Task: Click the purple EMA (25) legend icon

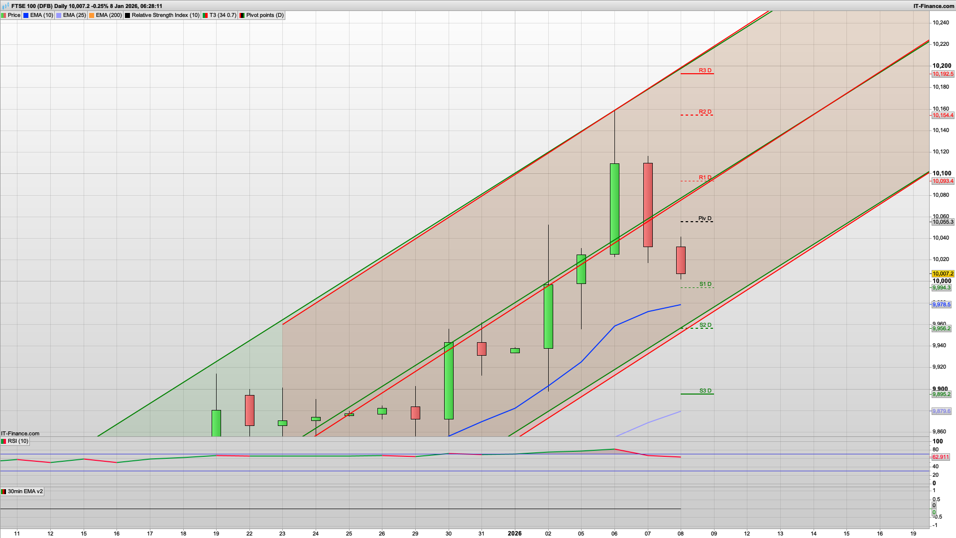Action: (58, 15)
